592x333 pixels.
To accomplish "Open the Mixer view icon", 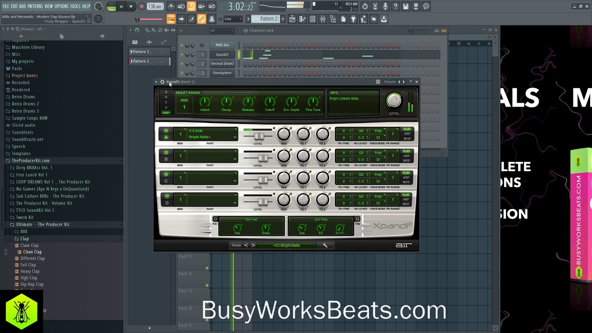I will tap(323, 19).
